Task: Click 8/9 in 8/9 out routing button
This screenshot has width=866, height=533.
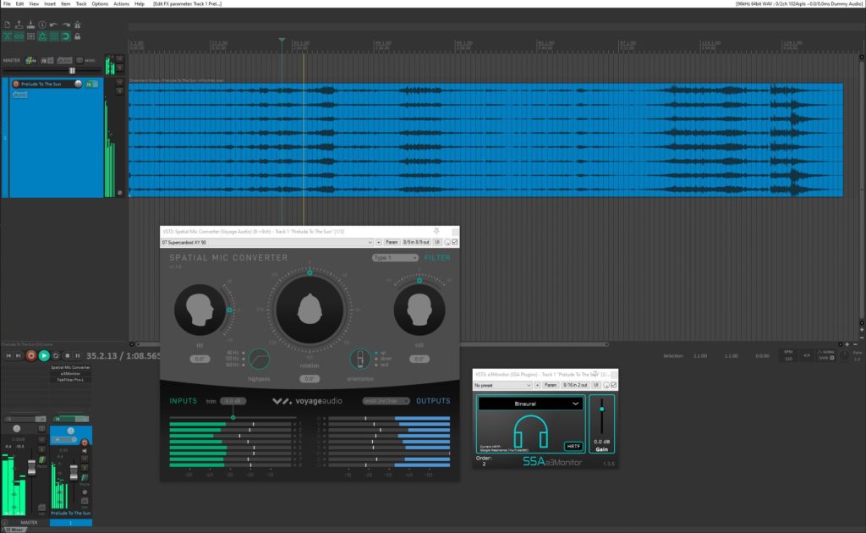Action: pos(416,243)
